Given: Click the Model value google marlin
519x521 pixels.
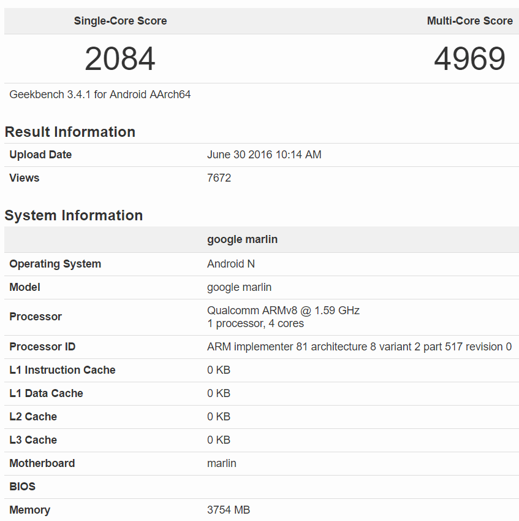Looking at the screenshot, I should [x=239, y=287].
